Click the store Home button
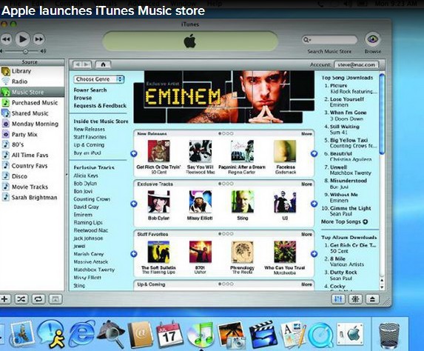The height and width of the screenshot is (351, 424). 103,64
